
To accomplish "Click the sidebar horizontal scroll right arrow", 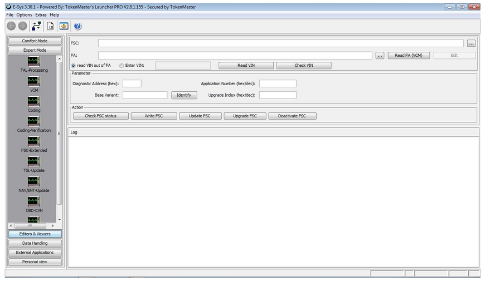I will coord(53,226).
